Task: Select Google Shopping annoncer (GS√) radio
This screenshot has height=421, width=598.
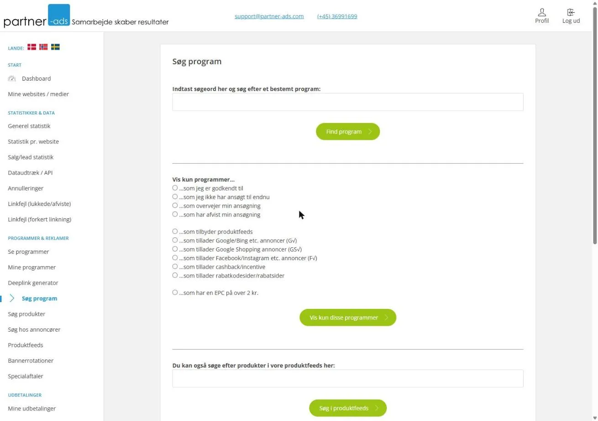Action: coord(175,249)
